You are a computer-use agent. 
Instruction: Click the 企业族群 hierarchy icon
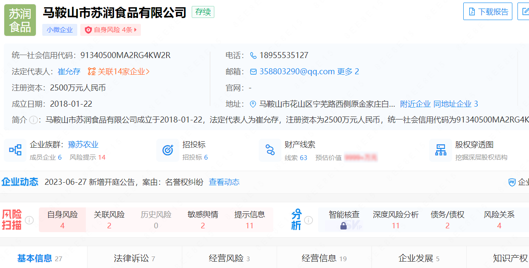[15, 150]
